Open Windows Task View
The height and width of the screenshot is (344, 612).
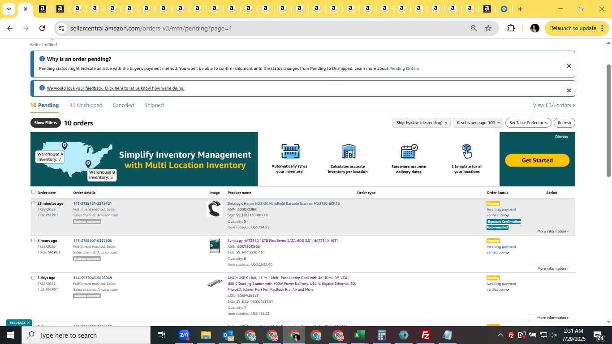point(161,335)
